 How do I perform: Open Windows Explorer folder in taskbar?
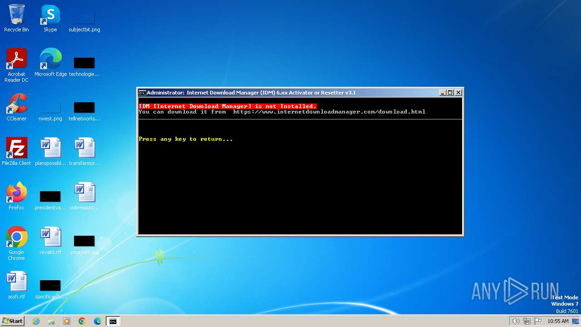tap(51, 321)
